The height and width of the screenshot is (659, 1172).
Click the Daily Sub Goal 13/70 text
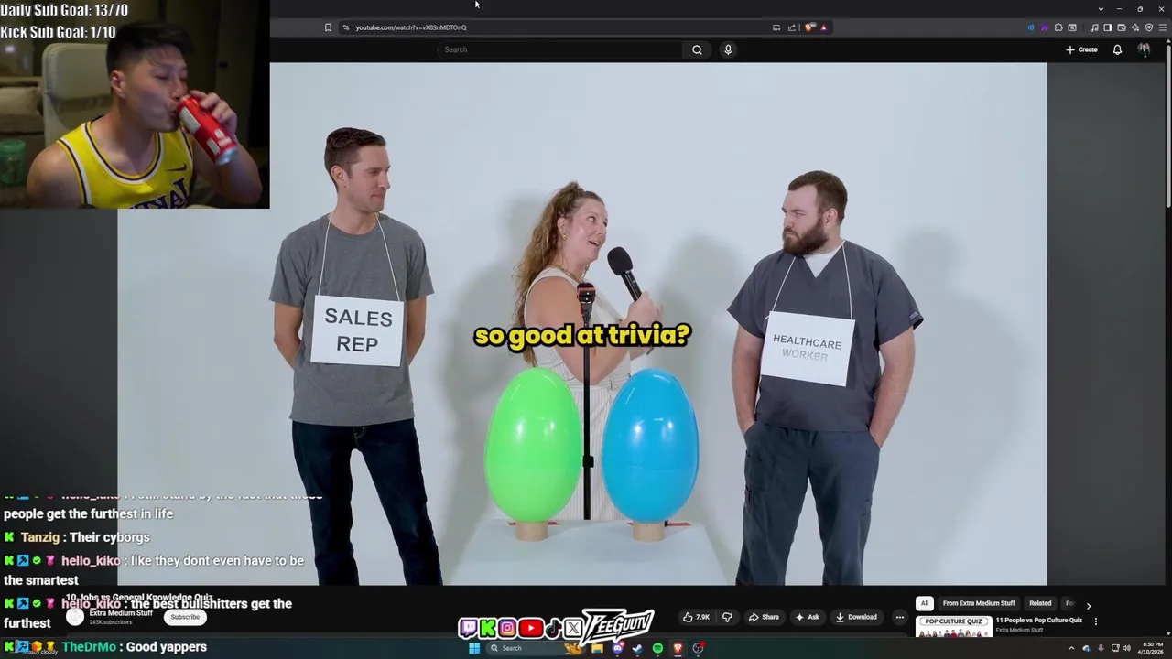64,10
